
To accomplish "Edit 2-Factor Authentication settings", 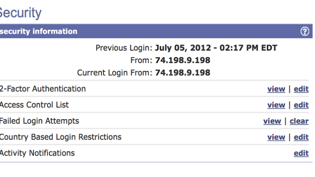I will point(301,89).
